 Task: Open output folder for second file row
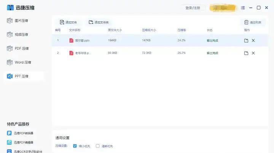pos(246,53)
